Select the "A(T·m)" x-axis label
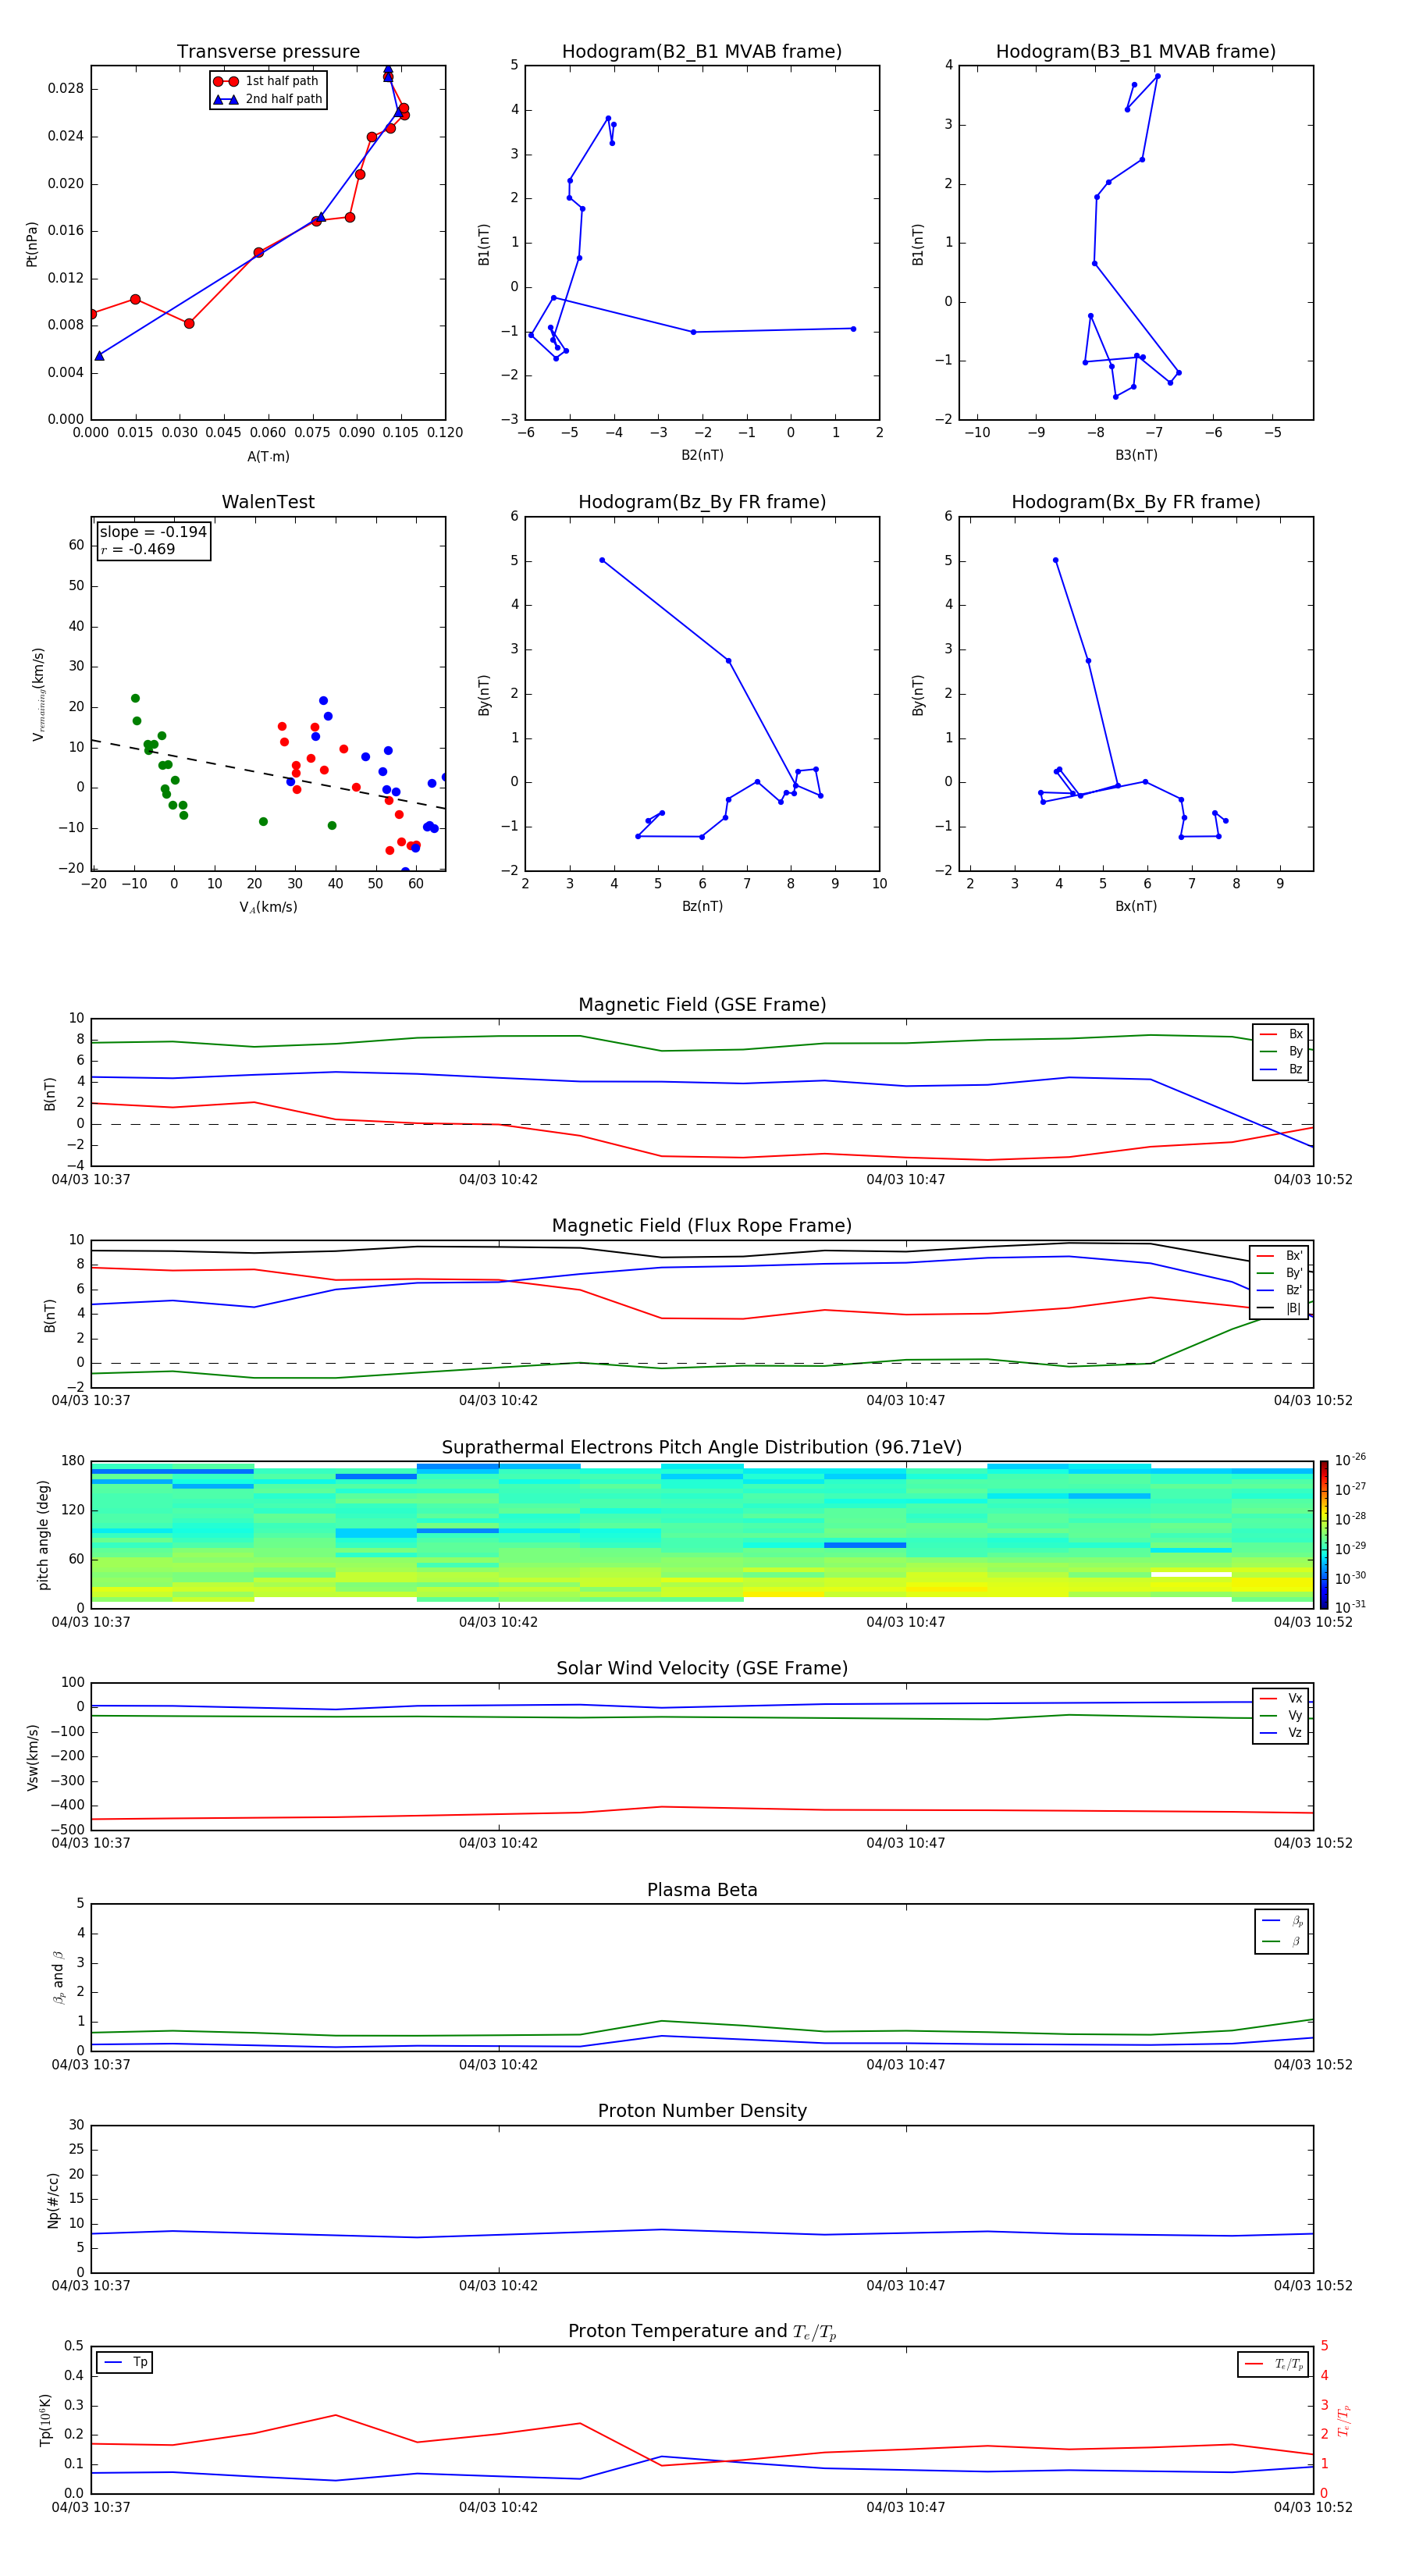The height and width of the screenshot is (2576, 1405). pyautogui.click(x=268, y=457)
